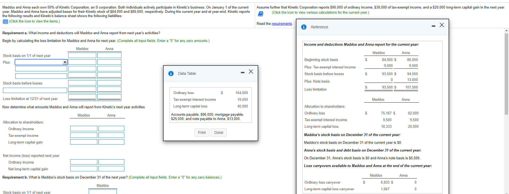
Task: Click Anna's long-term capital loss 20,000
Action: pyautogui.click(x=413, y=127)
